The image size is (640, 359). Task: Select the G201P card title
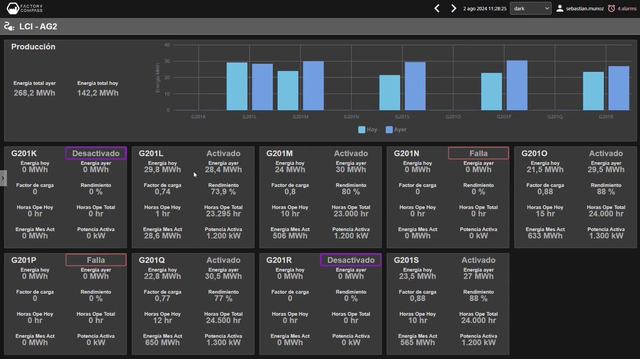pos(24,260)
